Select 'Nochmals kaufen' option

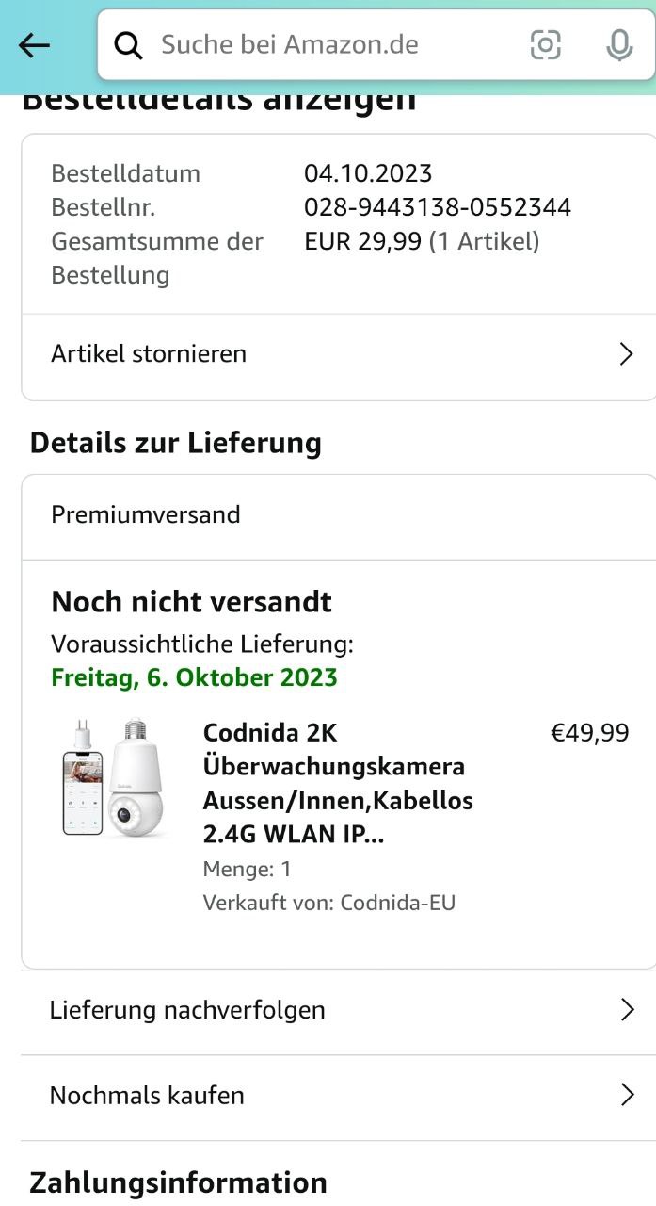pos(147,1095)
